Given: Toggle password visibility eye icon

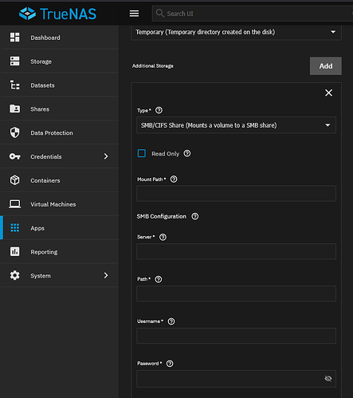Looking at the screenshot, I should (x=328, y=378).
